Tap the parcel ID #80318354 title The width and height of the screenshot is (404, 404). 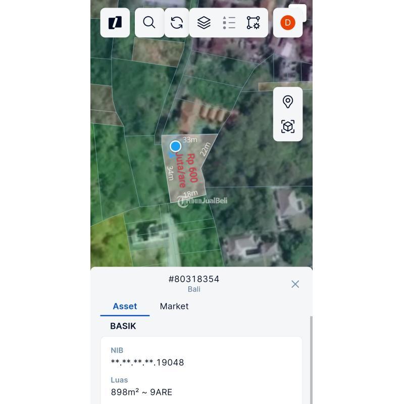coord(194,279)
